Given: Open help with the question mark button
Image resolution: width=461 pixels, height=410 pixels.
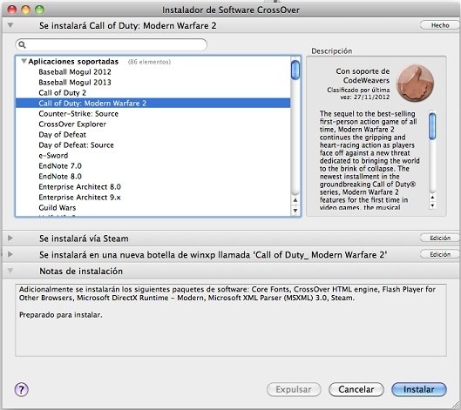Looking at the screenshot, I should 22,389.
